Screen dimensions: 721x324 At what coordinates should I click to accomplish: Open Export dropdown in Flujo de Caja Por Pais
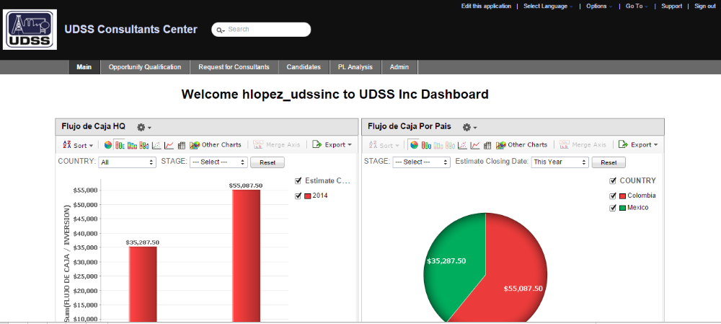pyautogui.click(x=638, y=145)
